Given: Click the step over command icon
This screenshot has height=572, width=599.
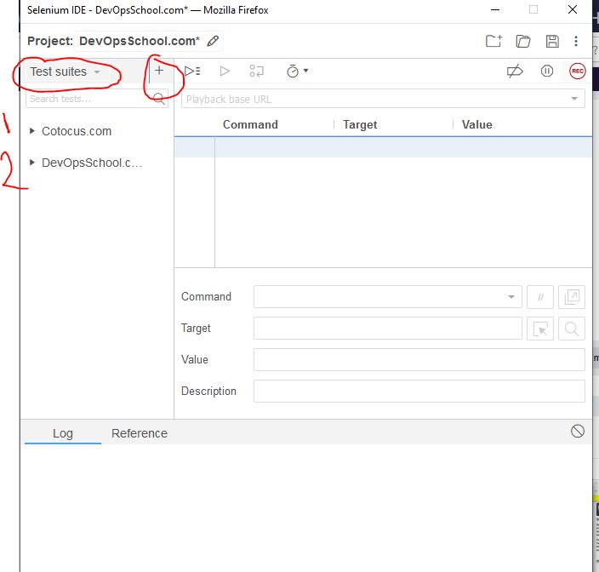Looking at the screenshot, I should 256,71.
